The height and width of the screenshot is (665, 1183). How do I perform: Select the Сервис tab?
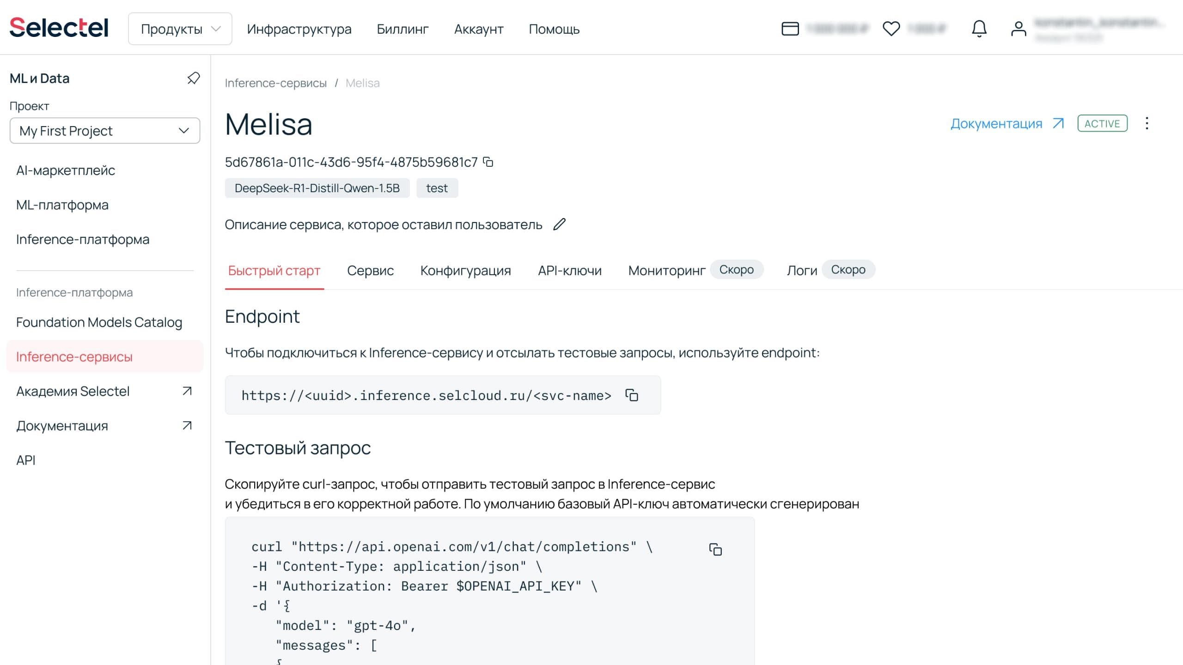coord(370,271)
